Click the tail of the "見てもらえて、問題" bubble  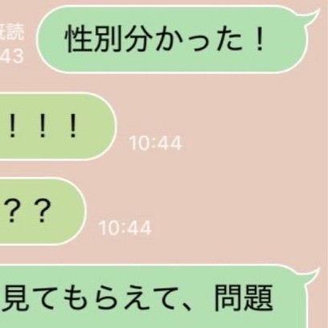coord(310,275)
